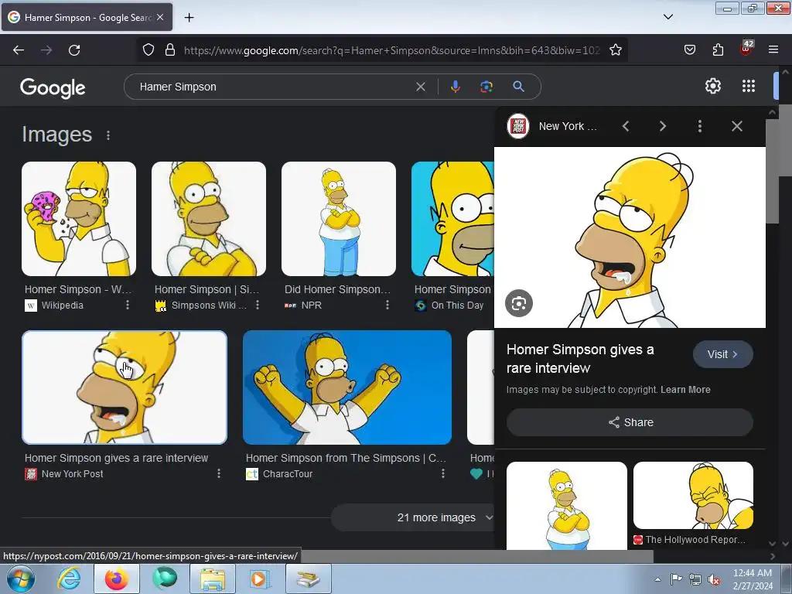Expand 21 more images
Viewport: 792px width, 594px height.
413,517
